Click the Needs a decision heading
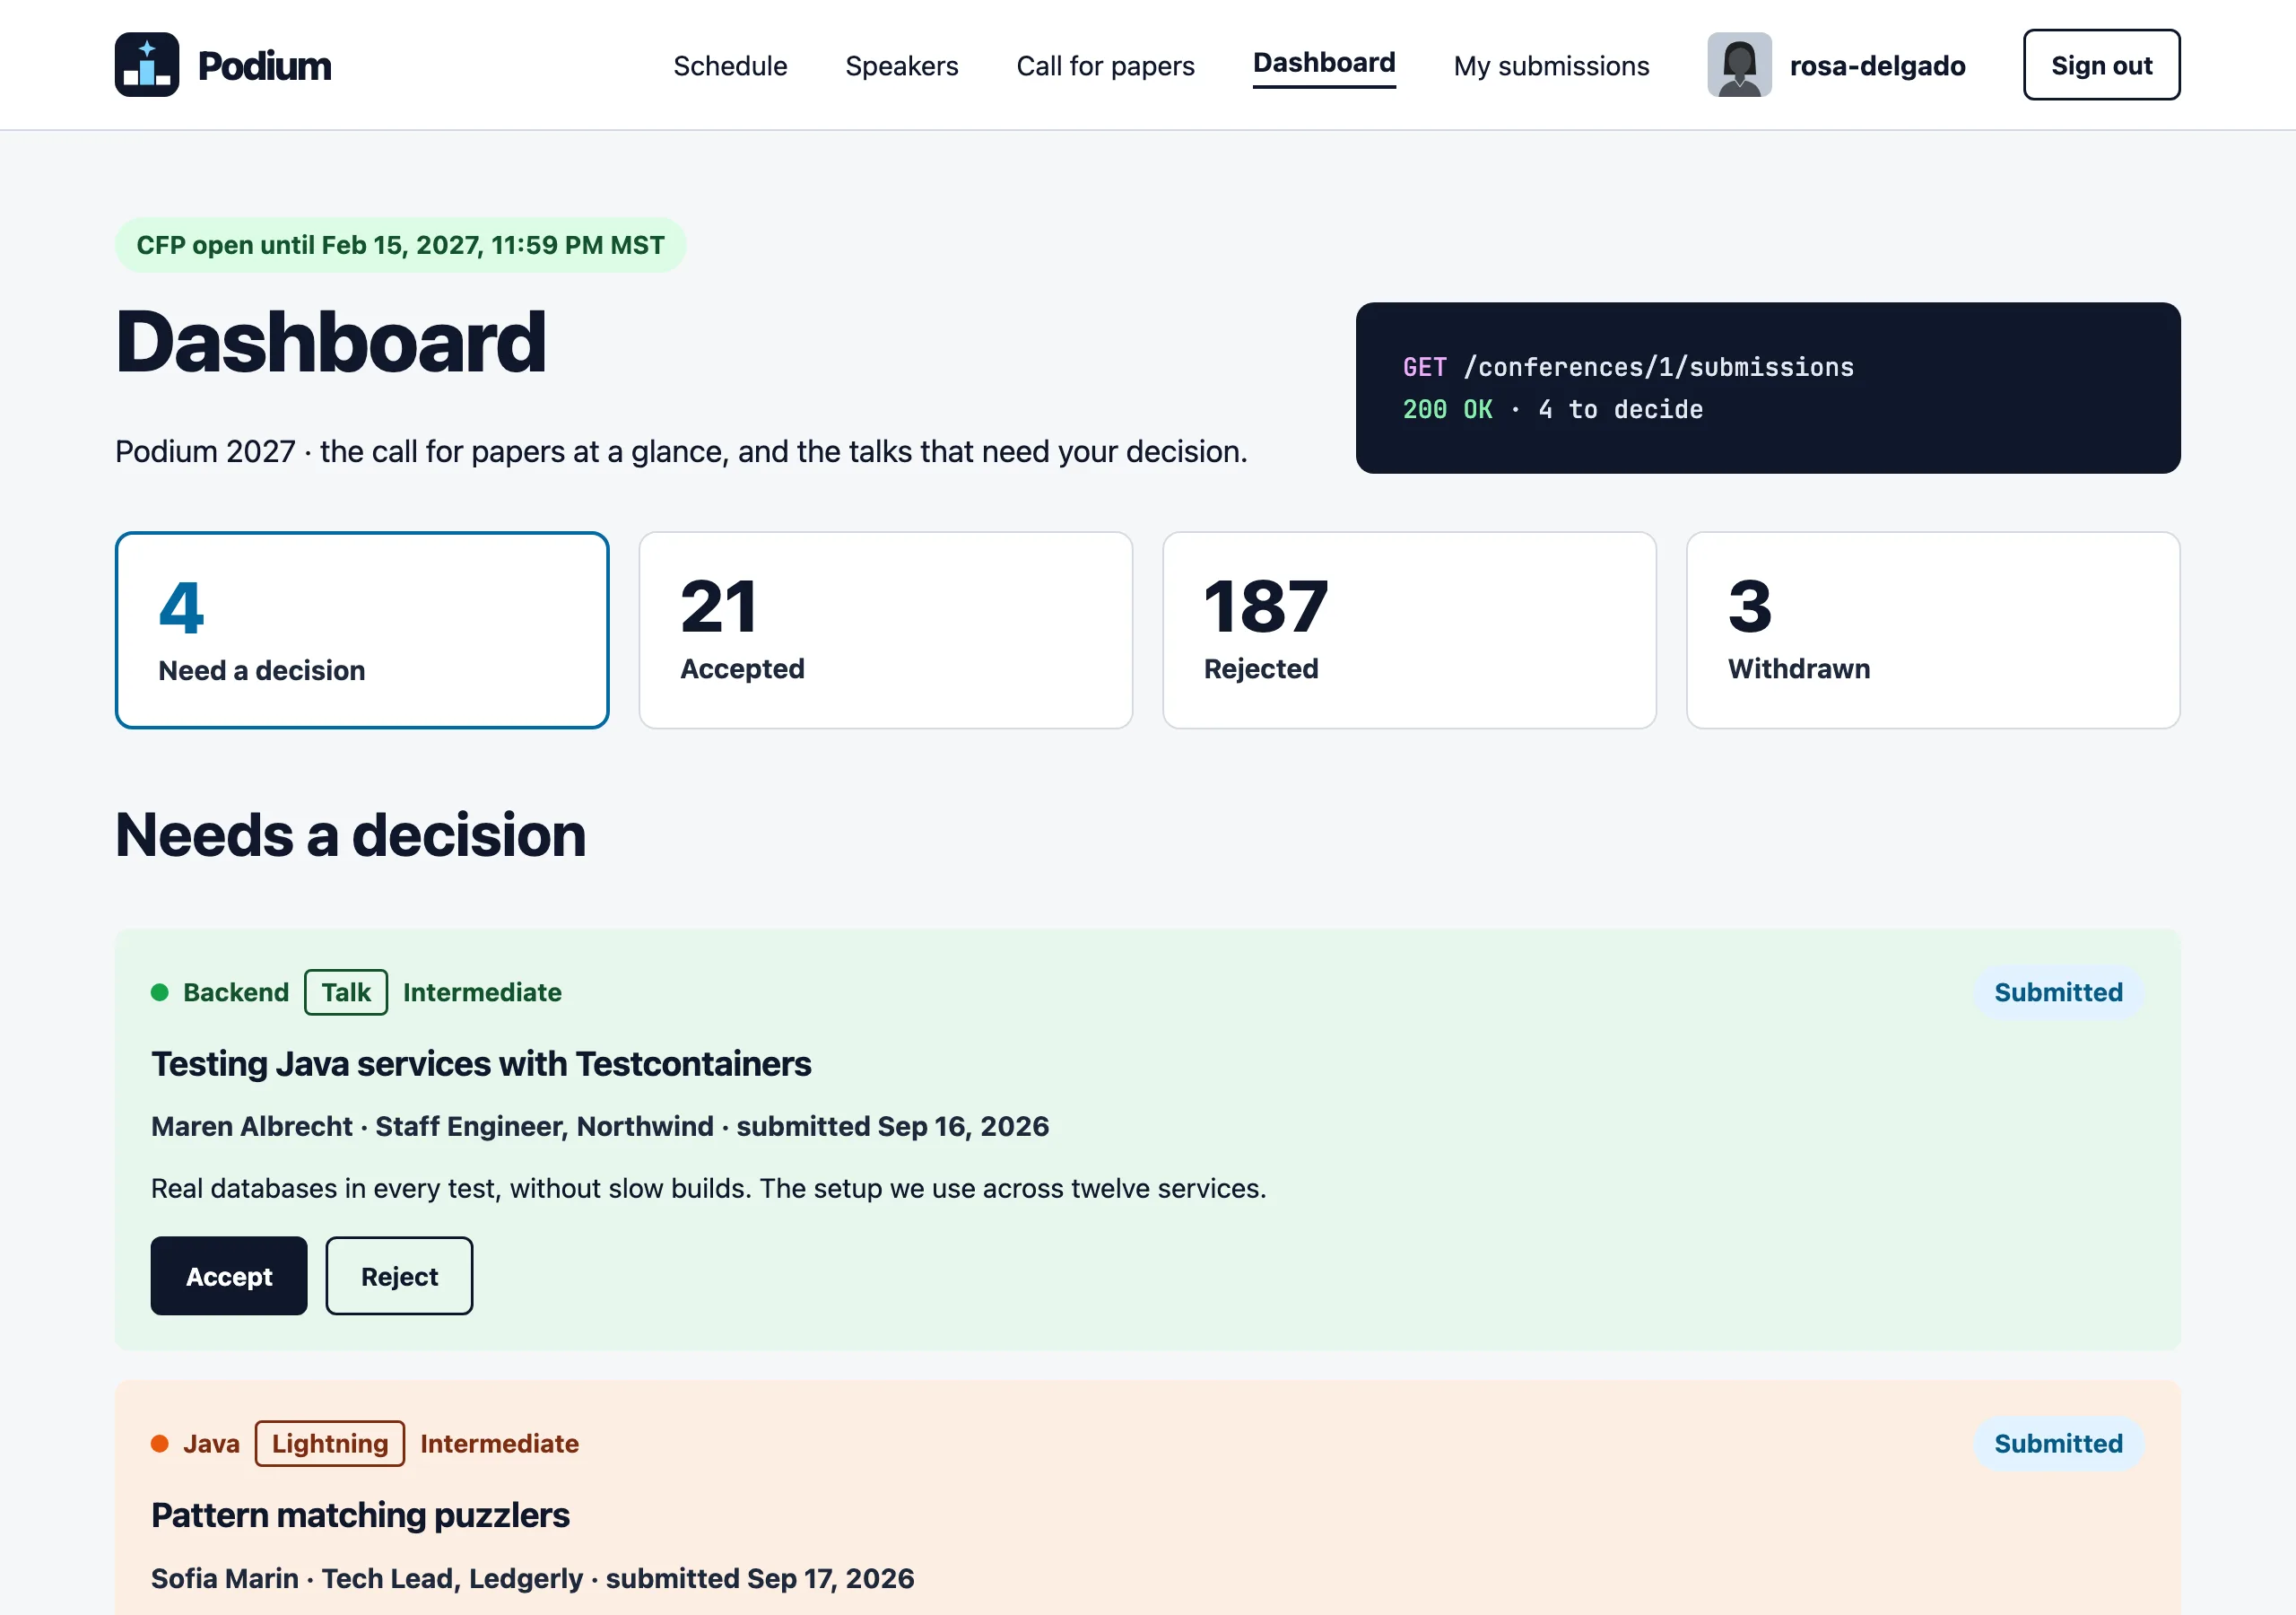This screenshot has height=1615, width=2296. click(350, 834)
